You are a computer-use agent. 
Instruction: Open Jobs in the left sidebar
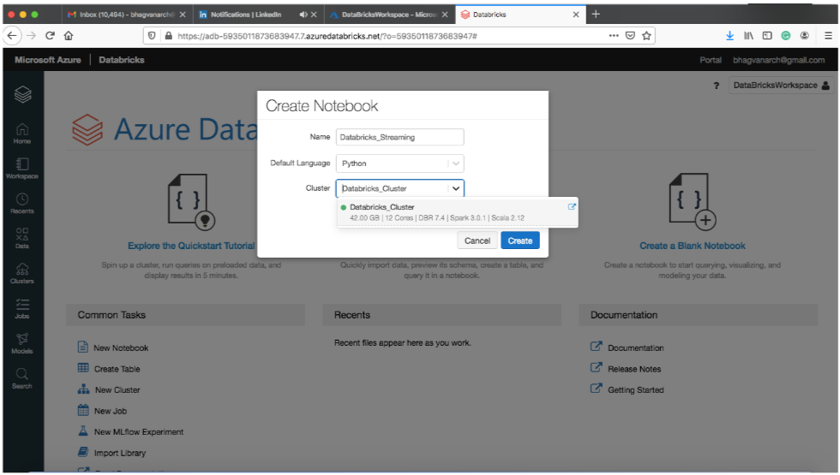(22, 308)
